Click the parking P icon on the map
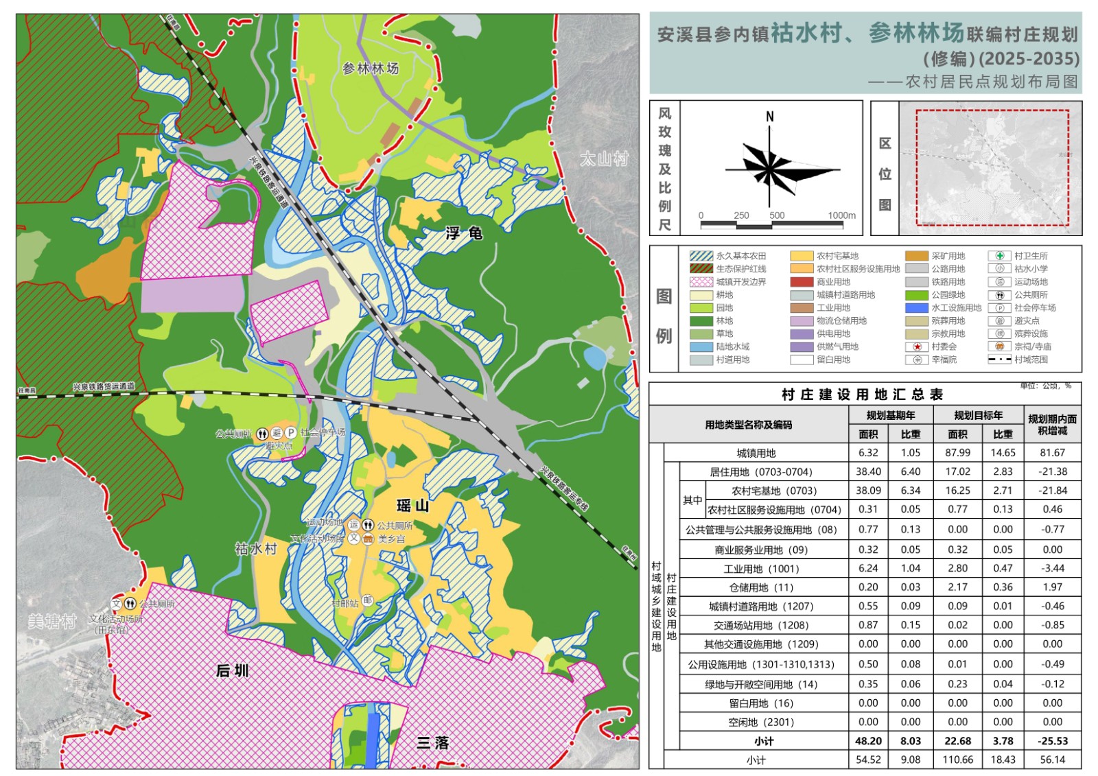 click(x=291, y=433)
